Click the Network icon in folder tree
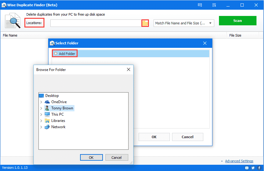Viewport: 264px width, 171px height. point(47,127)
